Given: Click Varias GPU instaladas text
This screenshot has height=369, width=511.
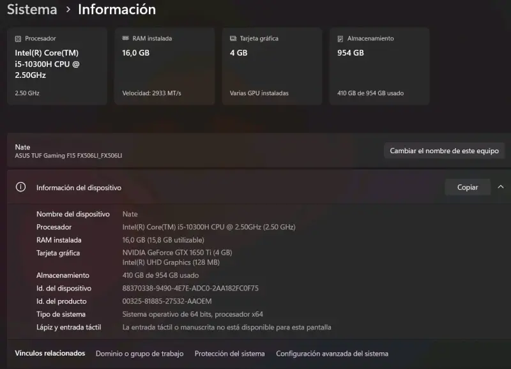Looking at the screenshot, I should 259,93.
